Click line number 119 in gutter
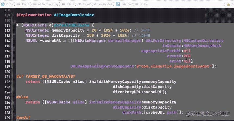Image resolution: width=234 pixels, height=121 pixels. (7, 66)
